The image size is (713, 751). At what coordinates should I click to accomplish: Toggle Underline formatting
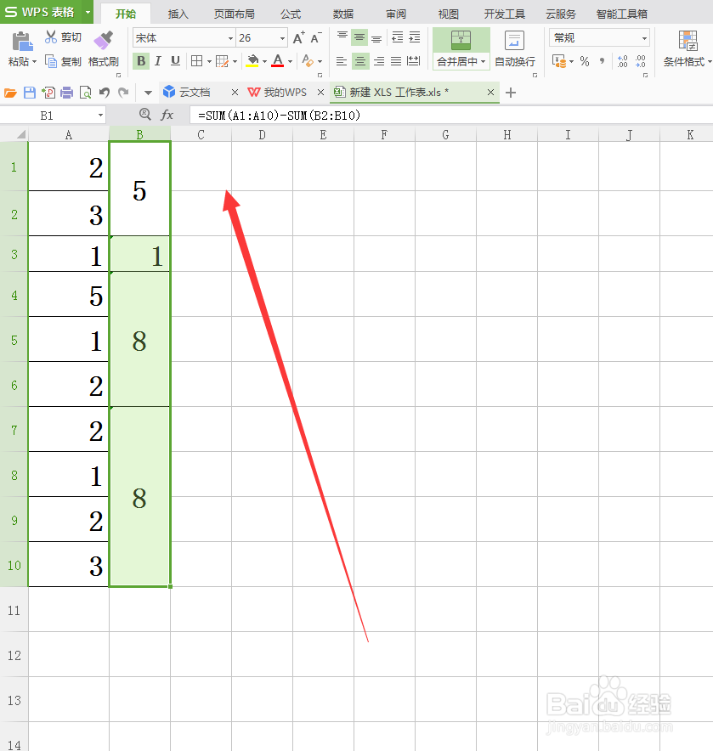tap(175, 61)
